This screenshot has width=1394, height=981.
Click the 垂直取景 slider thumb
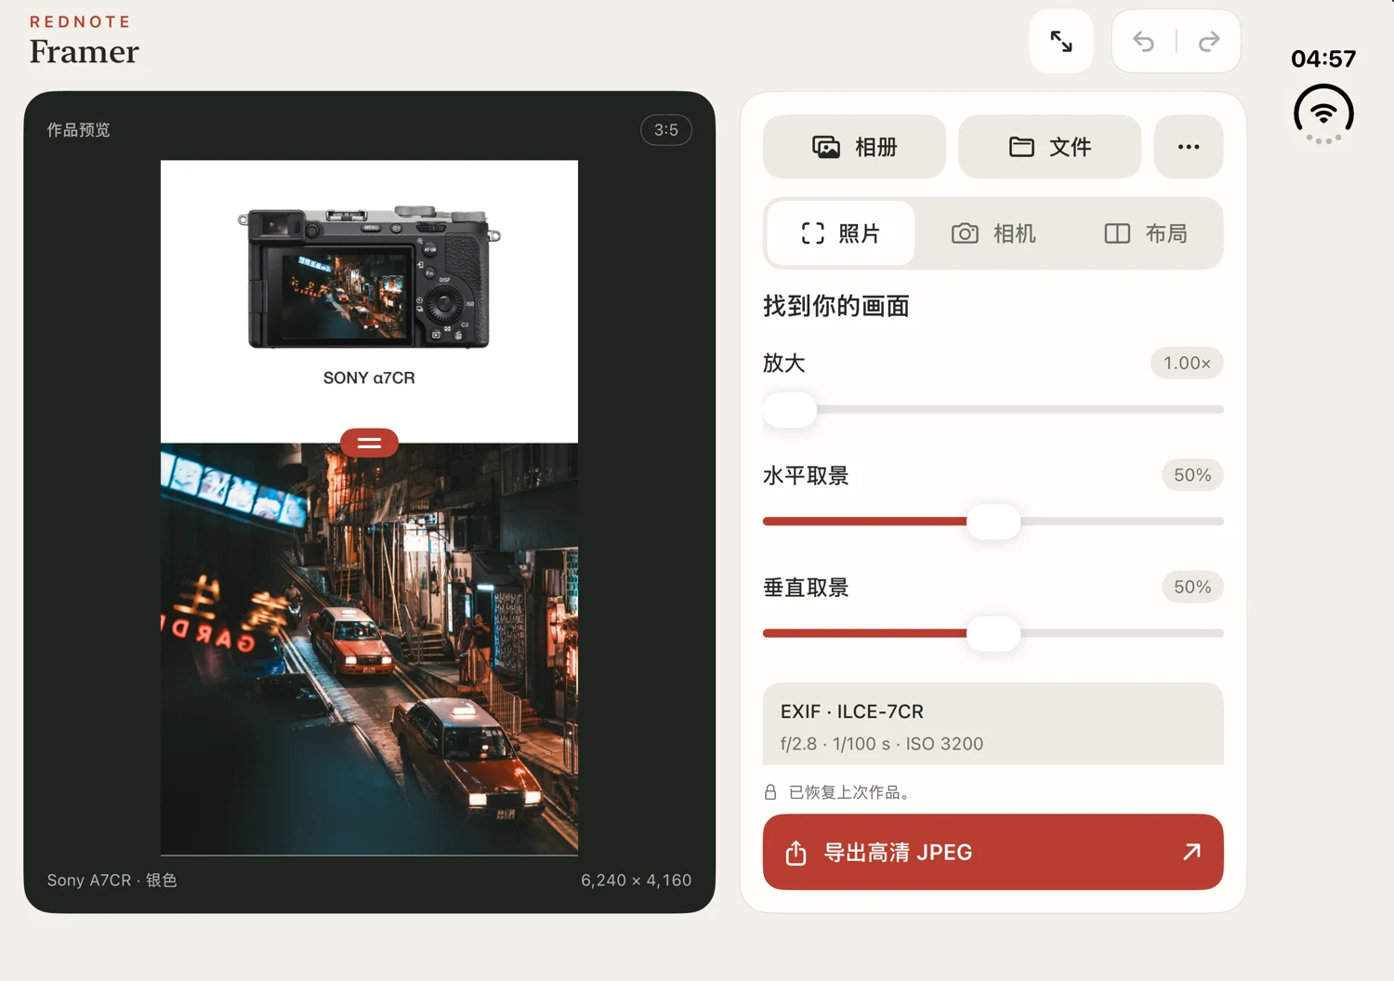[993, 633]
